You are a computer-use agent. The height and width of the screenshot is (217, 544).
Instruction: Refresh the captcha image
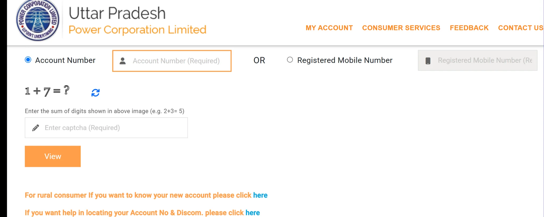pos(95,93)
